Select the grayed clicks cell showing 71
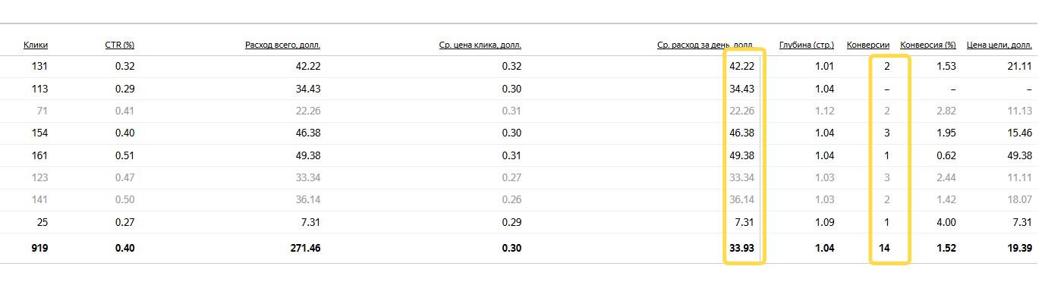This screenshot has height=285, width=1042. [42, 111]
